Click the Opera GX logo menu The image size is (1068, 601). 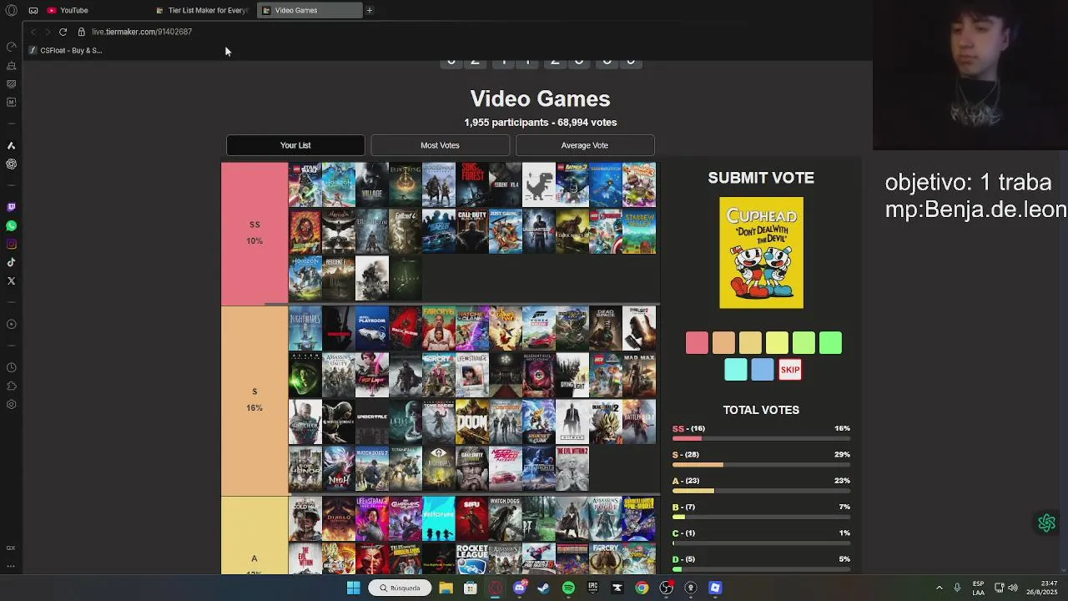pos(11,10)
